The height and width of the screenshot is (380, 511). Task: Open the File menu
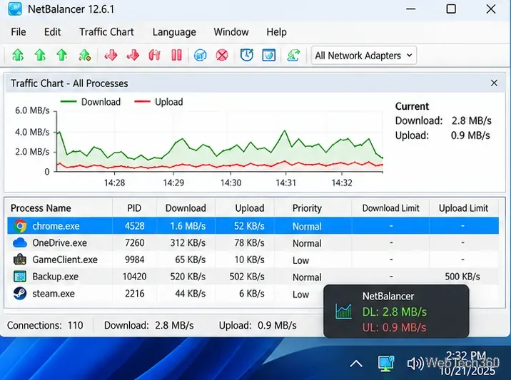coord(19,32)
